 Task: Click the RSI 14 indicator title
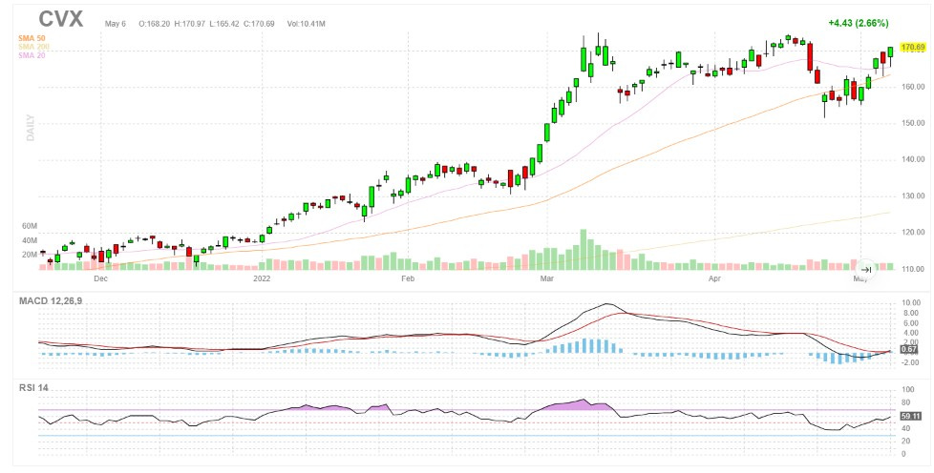pyautogui.click(x=33, y=388)
